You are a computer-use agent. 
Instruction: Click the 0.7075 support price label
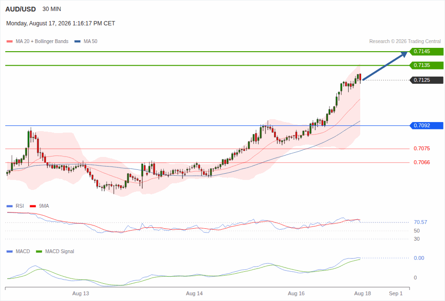point(422,148)
